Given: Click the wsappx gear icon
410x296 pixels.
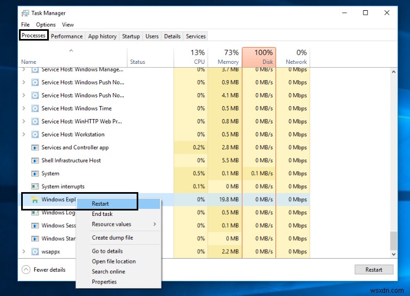Looking at the screenshot, I should point(35,252).
